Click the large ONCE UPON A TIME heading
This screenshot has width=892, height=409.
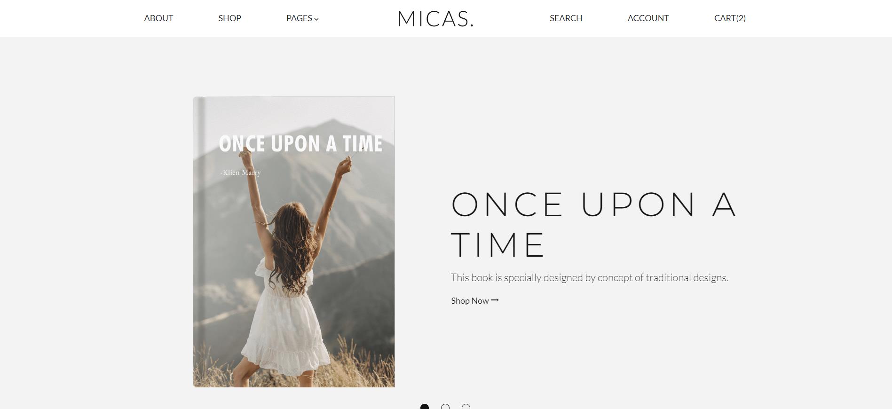593,224
